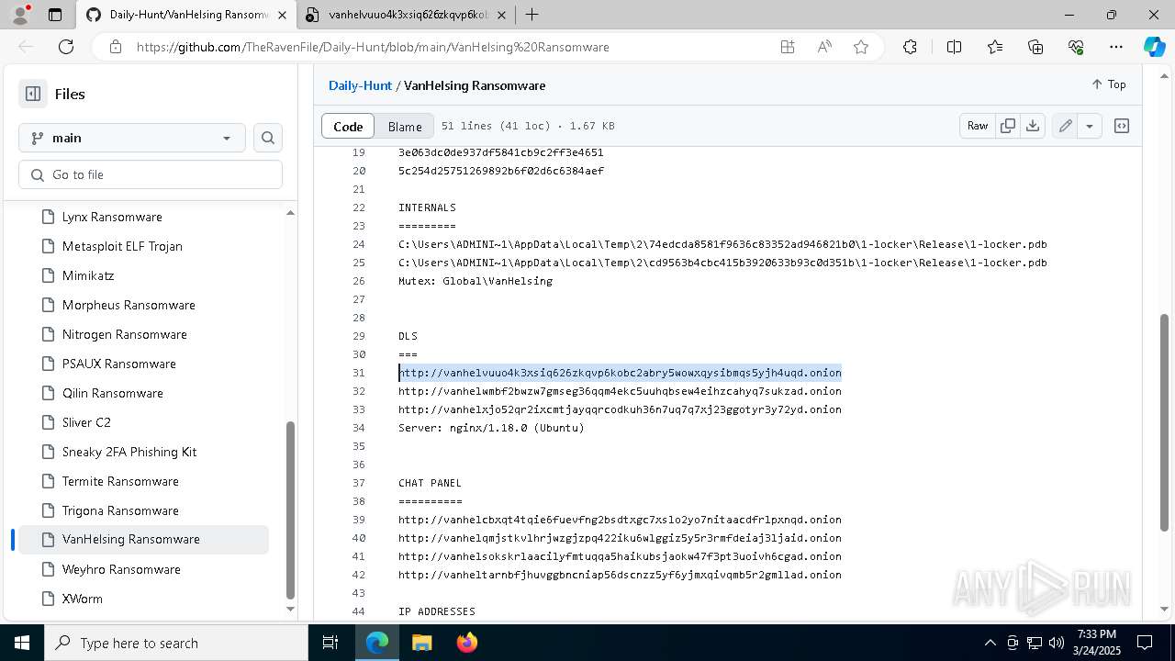
Task: Click the taskbar search box
Action: click(x=176, y=643)
